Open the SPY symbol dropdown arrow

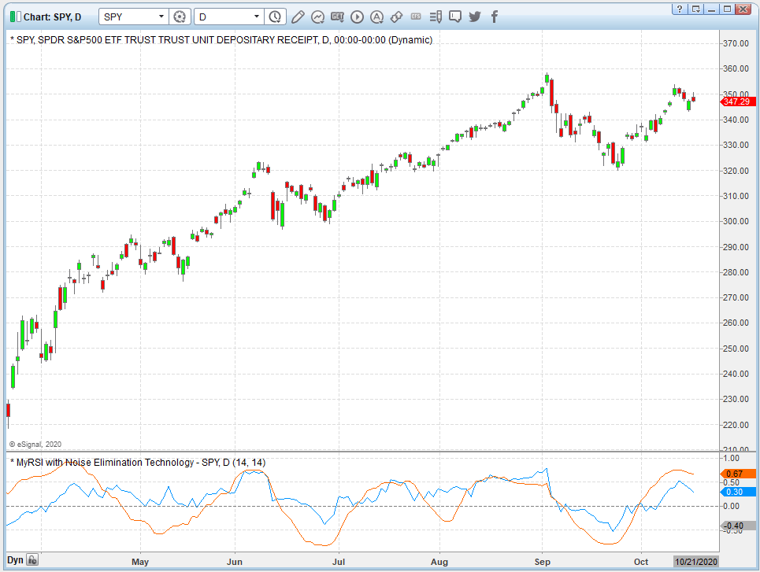161,17
